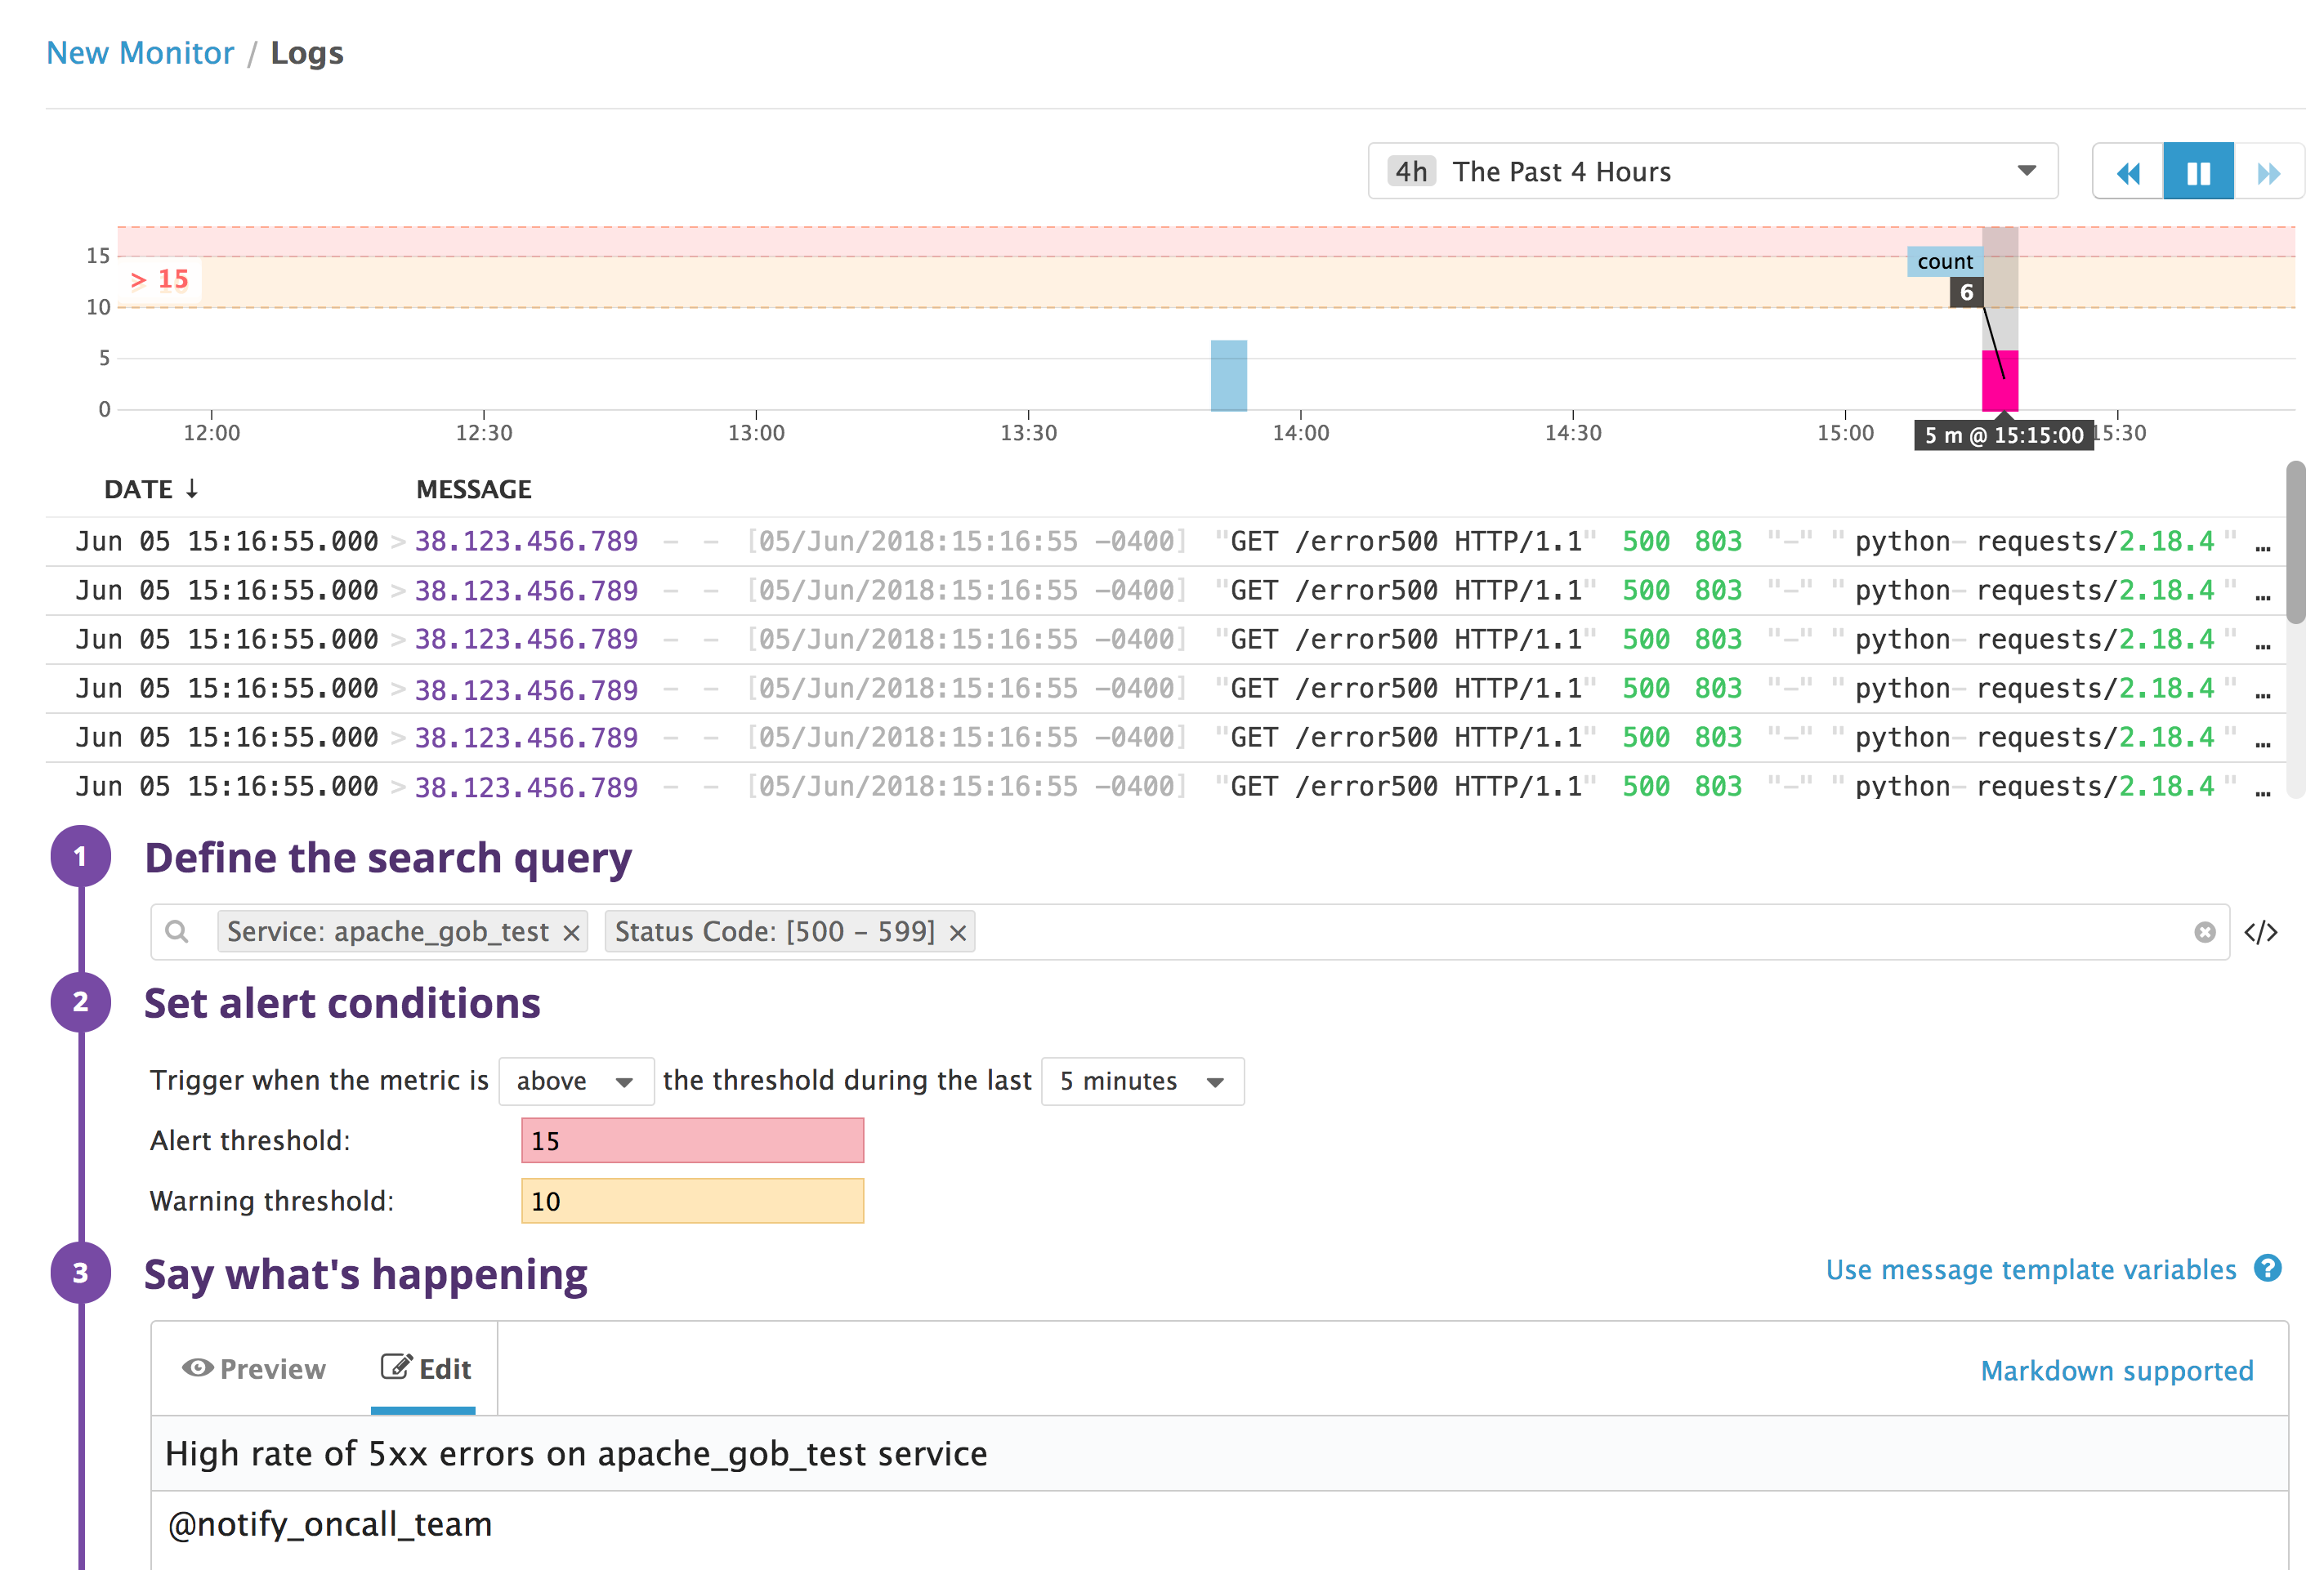The width and height of the screenshot is (2324, 1570).
Task: Click the search magnifier icon
Action: (x=179, y=931)
